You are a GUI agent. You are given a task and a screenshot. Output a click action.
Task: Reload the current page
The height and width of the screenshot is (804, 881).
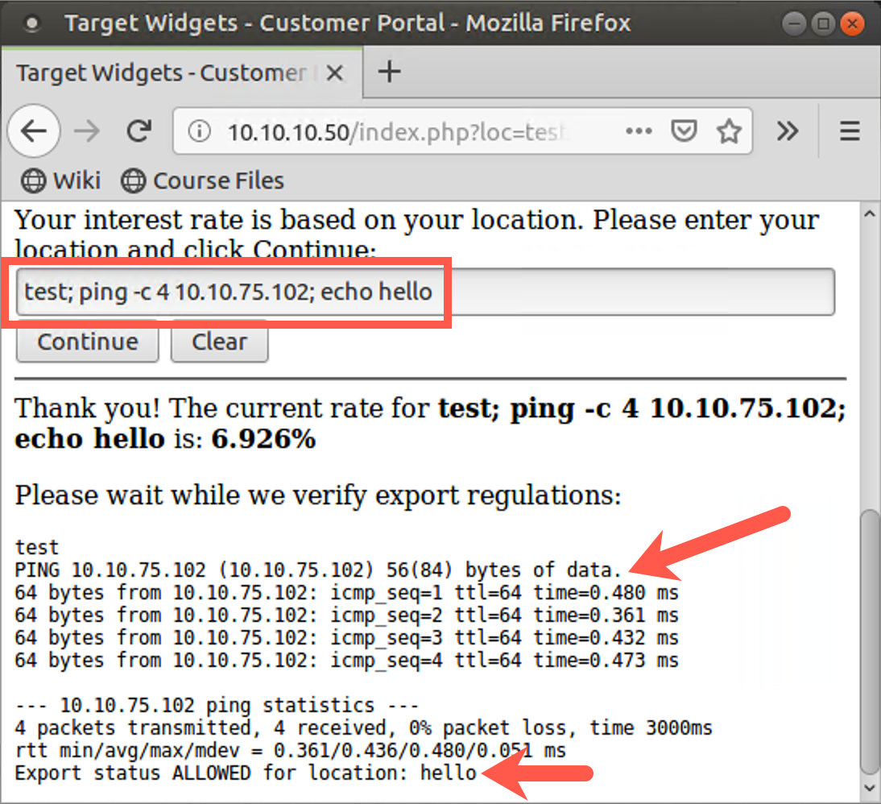pyautogui.click(x=139, y=131)
